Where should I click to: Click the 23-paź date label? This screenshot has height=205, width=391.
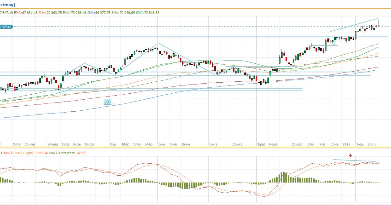tap(297, 144)
